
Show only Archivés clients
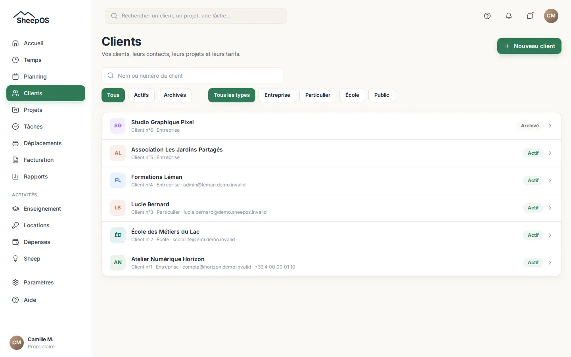click(x=175, y=95)
